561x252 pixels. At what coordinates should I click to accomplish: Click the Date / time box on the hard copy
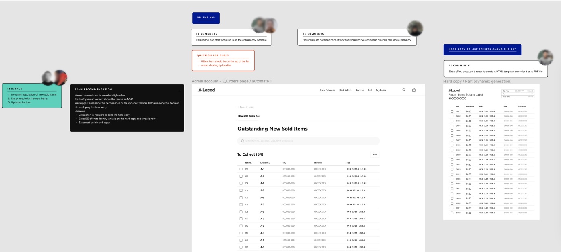[518, 91]
